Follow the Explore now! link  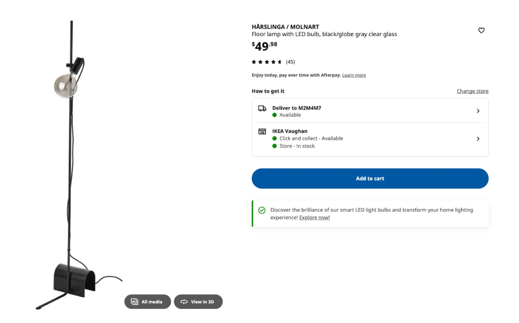(x=314, y=218)
